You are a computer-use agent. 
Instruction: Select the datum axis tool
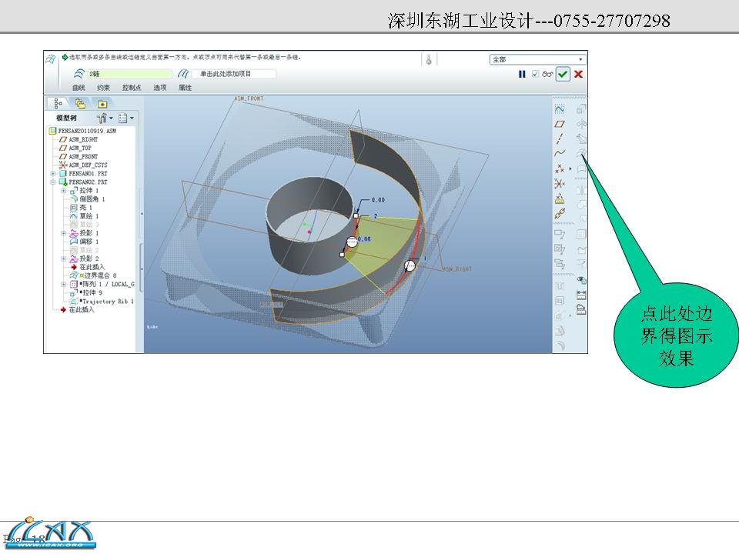(x=560, y=138)
